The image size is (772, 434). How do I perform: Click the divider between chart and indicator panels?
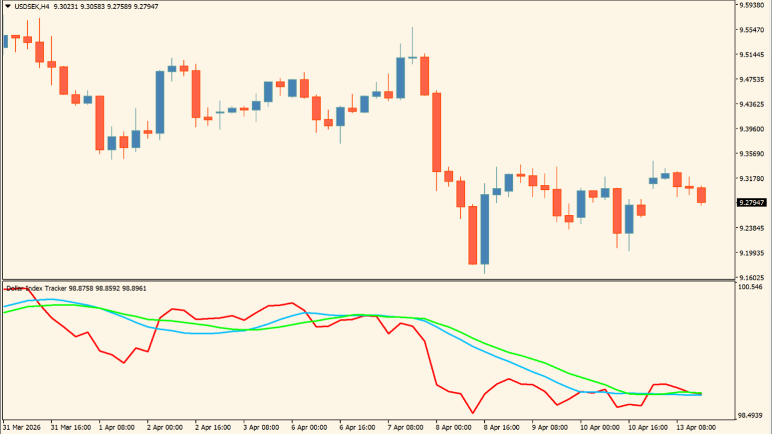386,279
